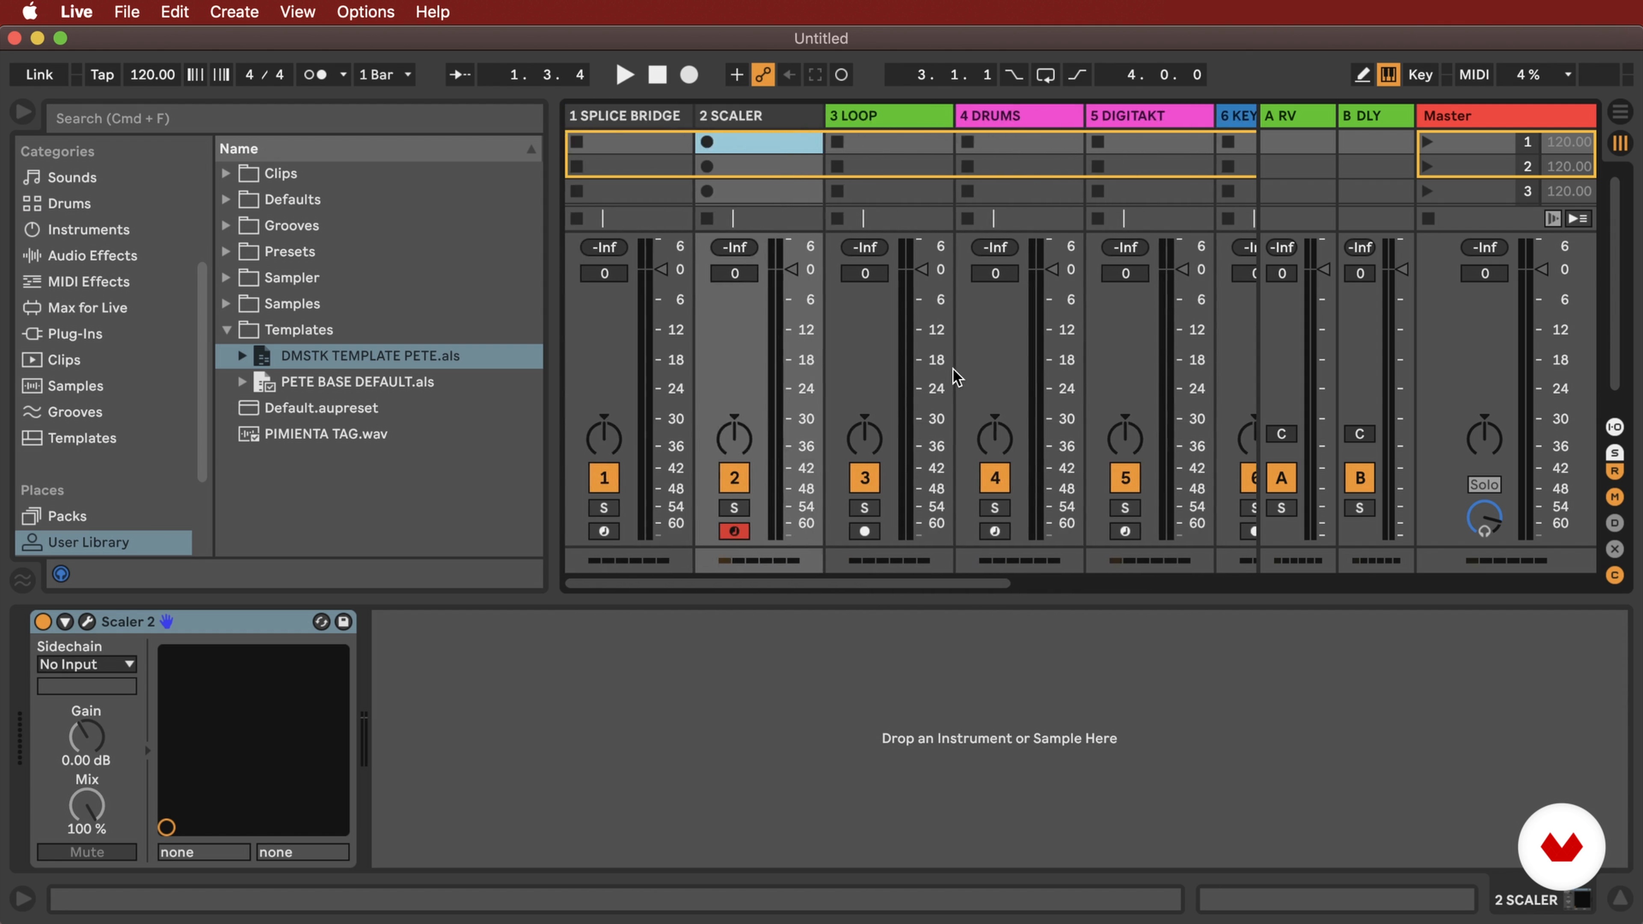Viewport: 1643px width, 924px height.
Task: Toggle the Follow playback arrow icon
Action: pyautogui.click(x=460, y=74)
